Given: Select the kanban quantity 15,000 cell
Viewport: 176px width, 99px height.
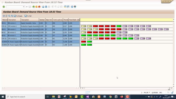Looking at the screenshot, I should (x=42, y=42).
